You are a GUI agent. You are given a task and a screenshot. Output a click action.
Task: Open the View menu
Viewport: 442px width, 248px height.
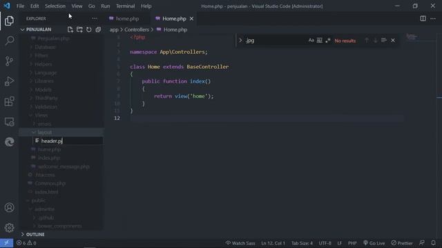[77, 6]
